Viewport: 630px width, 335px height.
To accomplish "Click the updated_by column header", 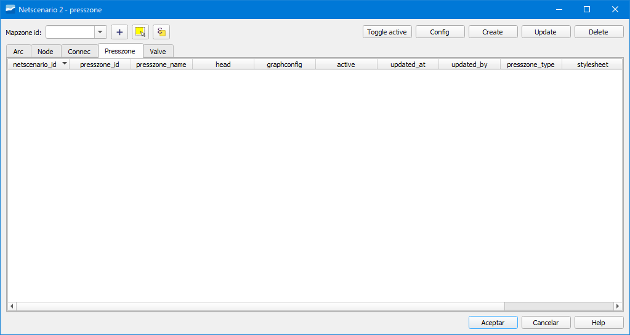I will (469, 64).
